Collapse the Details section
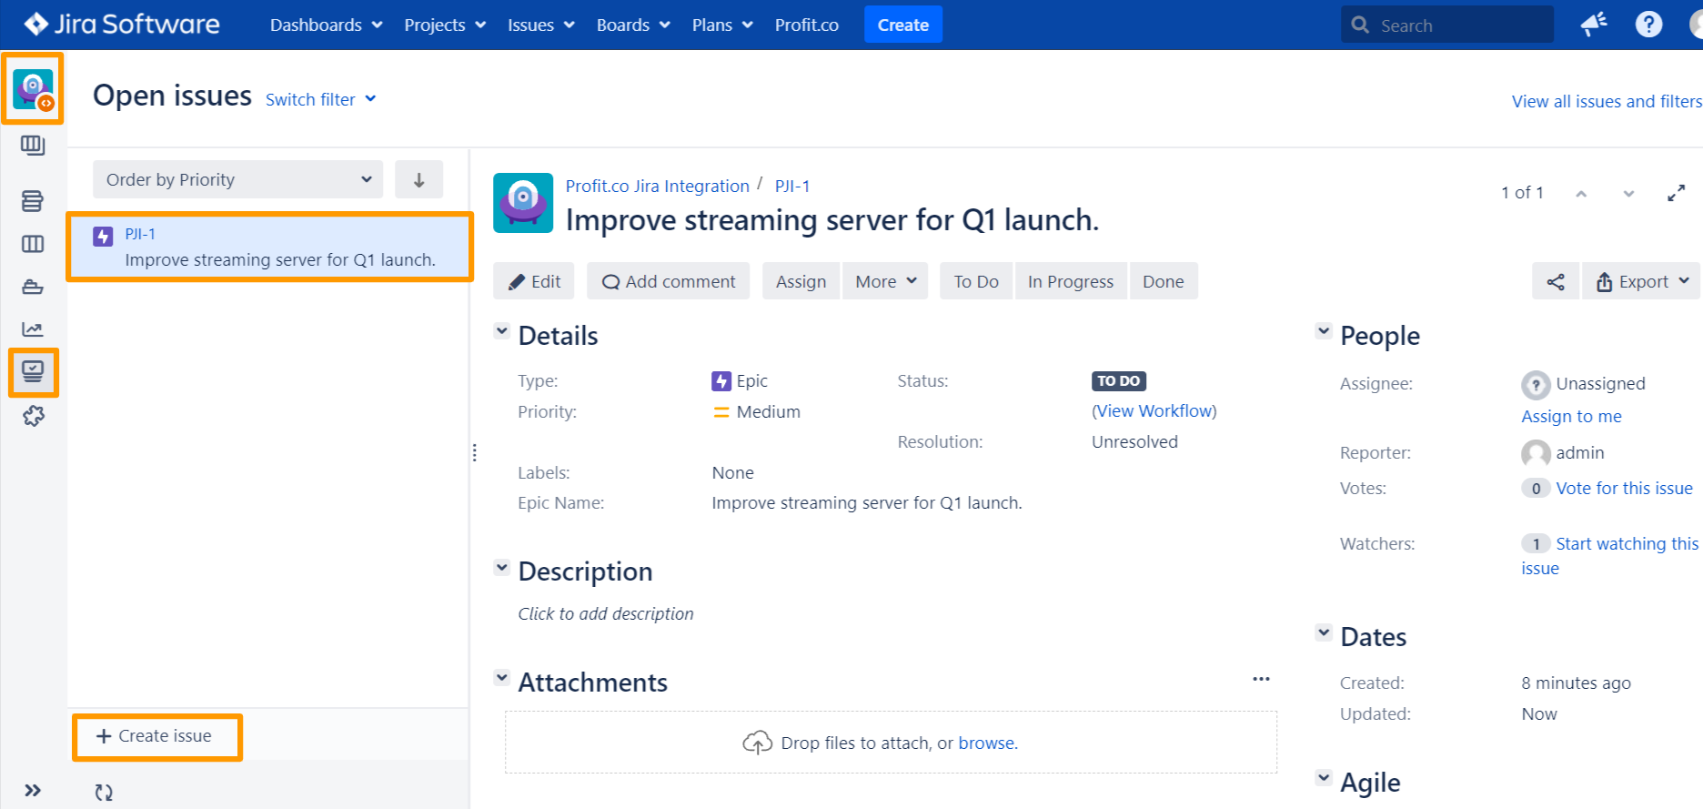The width and height of the screenshot is (1703, 809). click(x=502, y=331)
